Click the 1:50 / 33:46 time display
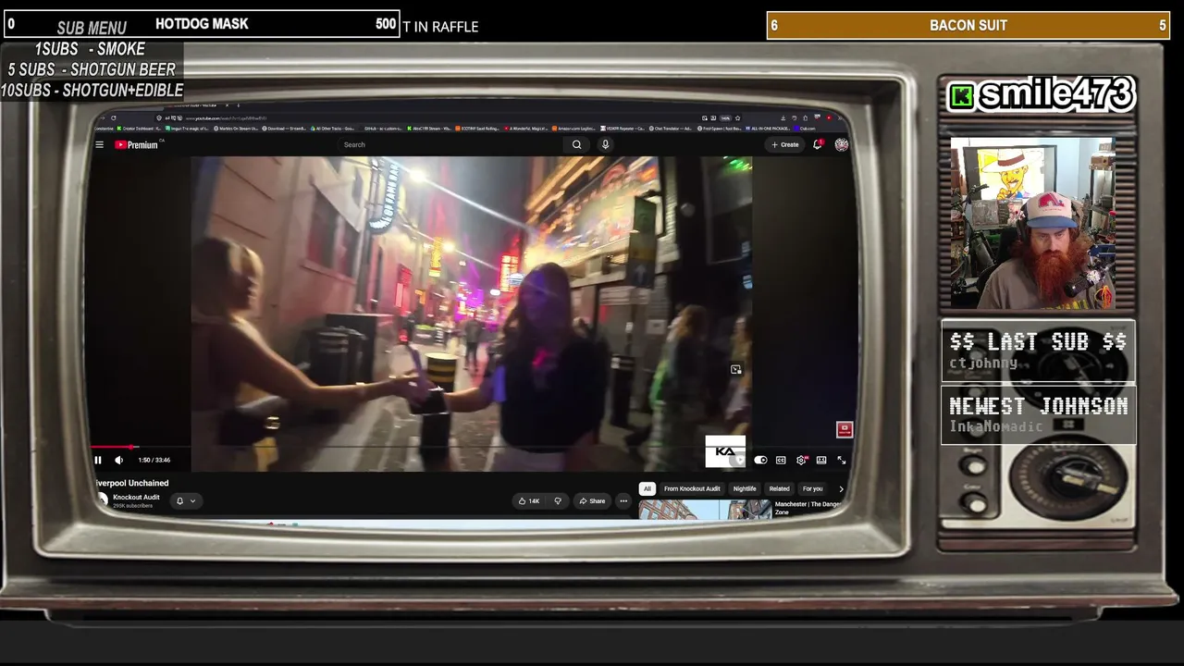The image size is (1184, 666). (x=154, y=460)
